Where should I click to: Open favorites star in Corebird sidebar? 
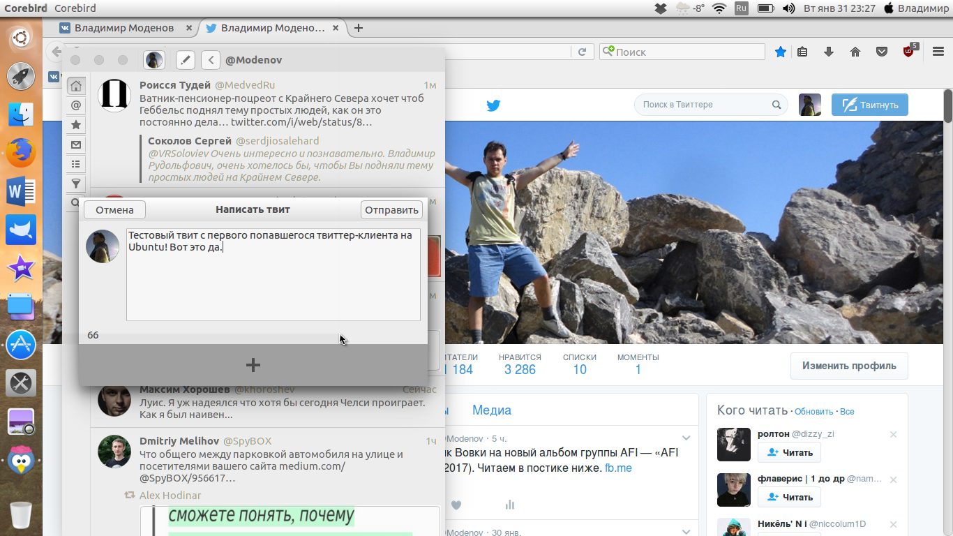tap(76, 125)
